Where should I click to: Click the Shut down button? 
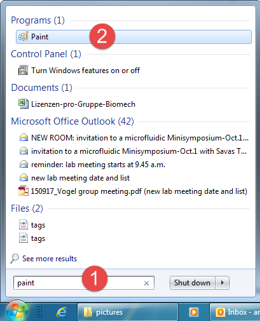point(192,283)
